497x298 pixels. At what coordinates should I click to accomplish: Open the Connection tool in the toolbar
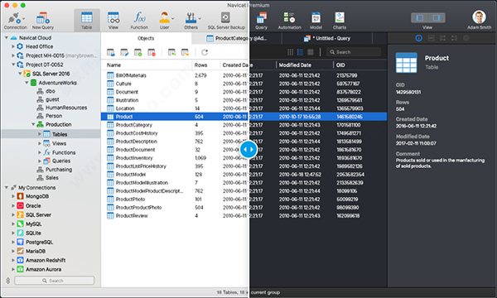(15, 21)
